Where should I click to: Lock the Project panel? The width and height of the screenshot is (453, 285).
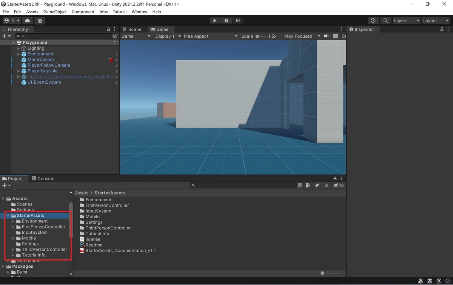[x=335, y=179]
